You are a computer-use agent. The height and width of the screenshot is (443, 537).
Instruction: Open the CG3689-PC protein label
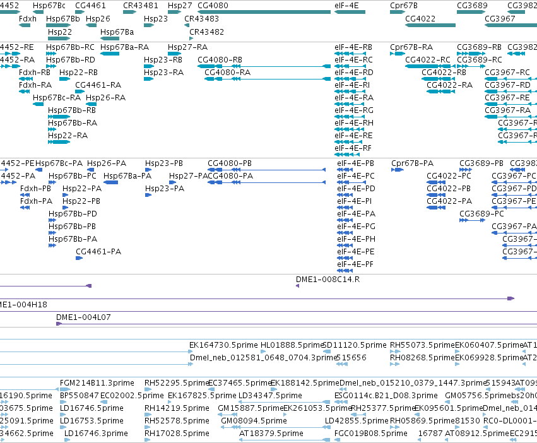(481, 213)
